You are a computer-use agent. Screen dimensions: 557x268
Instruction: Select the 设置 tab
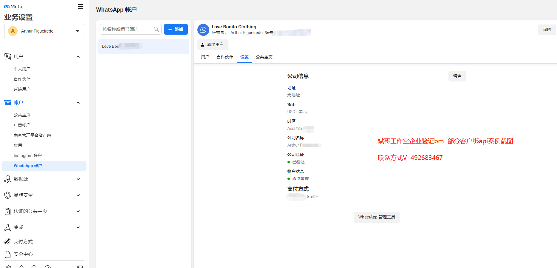pyautogui.click(x=245, y=57)
